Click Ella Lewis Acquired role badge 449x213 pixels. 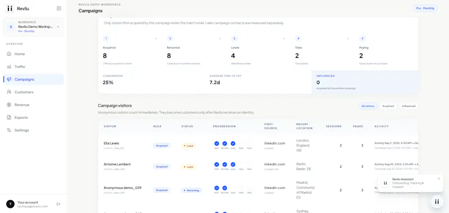click(x=162, y=146)
